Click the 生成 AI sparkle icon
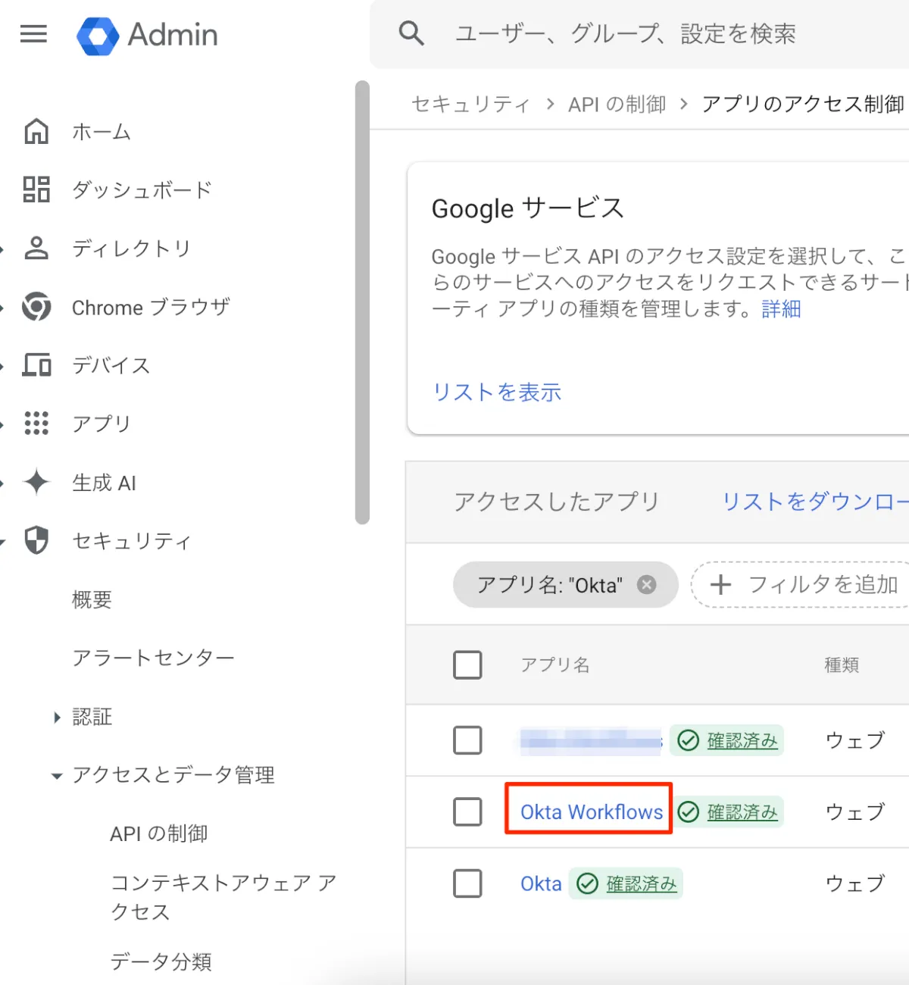Viewport: 909px width, 985px height. coord(36,482)
